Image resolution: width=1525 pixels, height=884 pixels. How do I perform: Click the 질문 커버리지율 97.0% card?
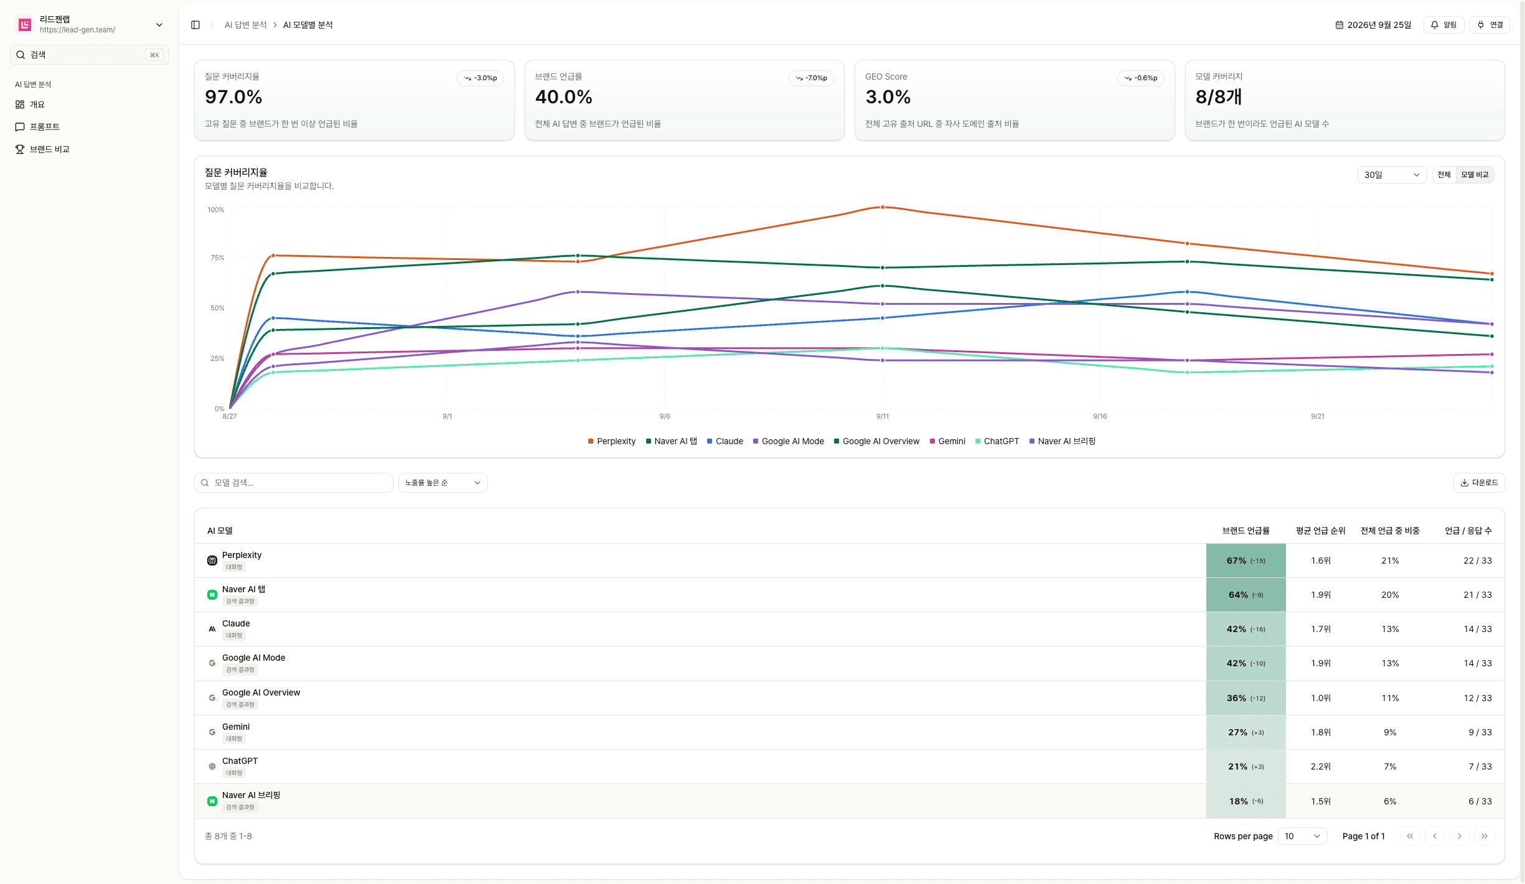tap(354, 100)
